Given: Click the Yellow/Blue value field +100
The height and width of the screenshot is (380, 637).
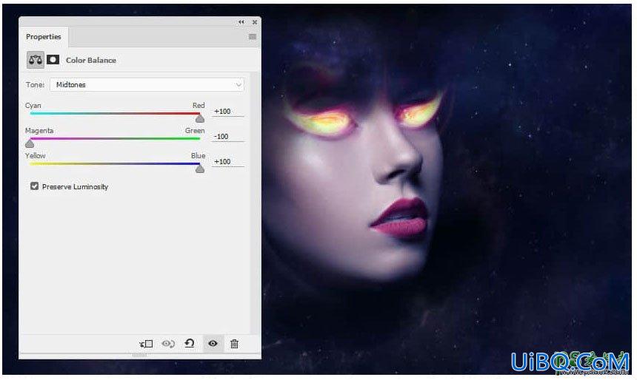Looking at the screenshot, I should pyautogui.click(x=228, y=161).
